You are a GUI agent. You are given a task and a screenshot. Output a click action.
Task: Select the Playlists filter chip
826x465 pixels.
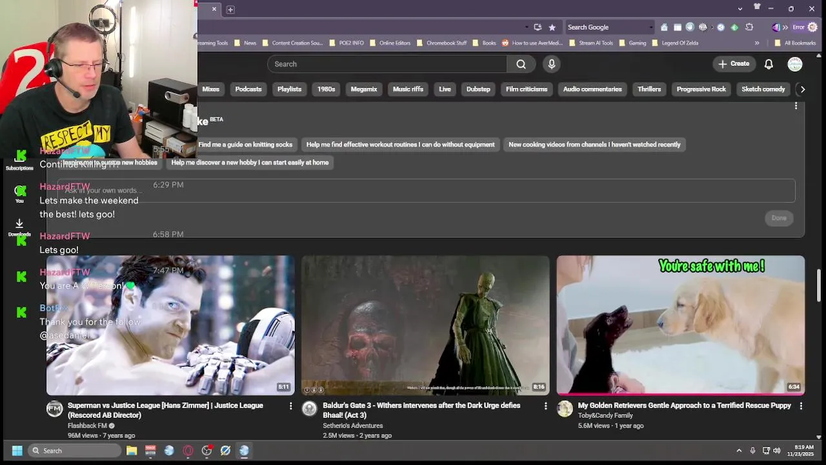click(x=289, y=89)
